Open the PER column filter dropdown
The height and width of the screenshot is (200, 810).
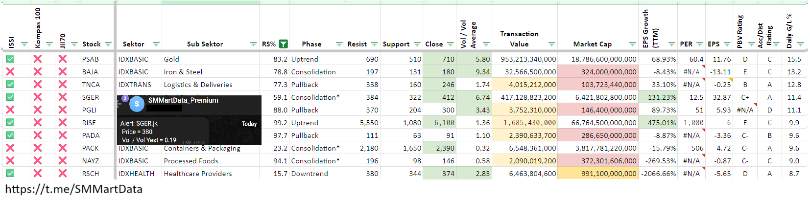click(699, 44)
